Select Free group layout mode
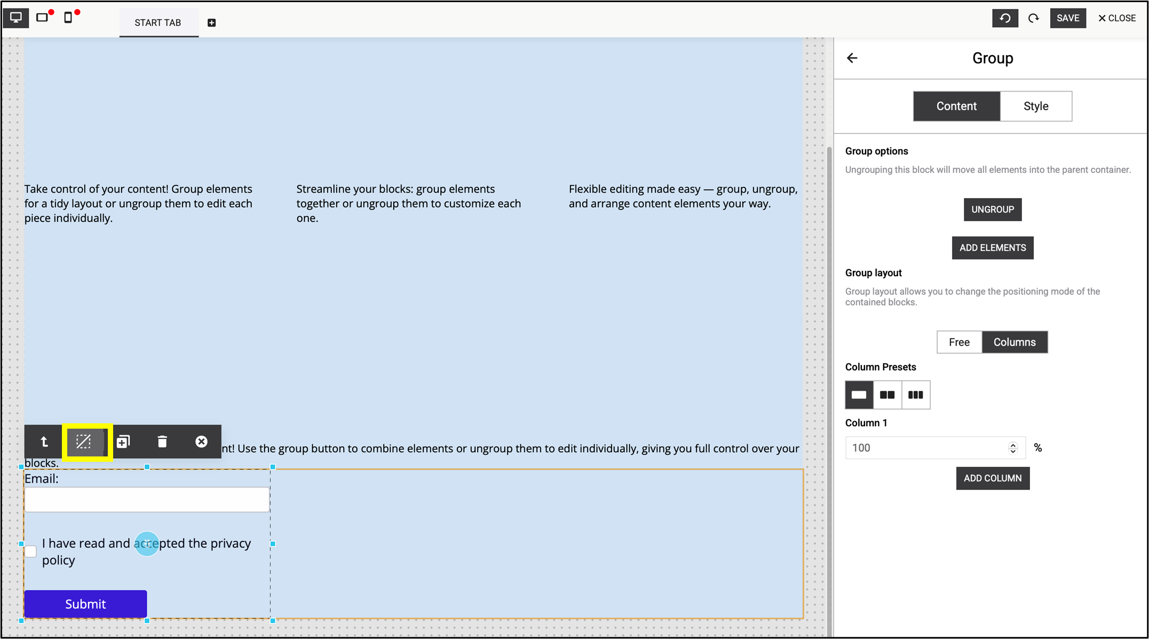Viewport: 1149px width, 639px height. coord(959,342)
